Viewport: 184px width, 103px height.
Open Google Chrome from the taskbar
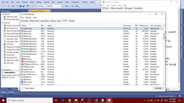(x=70, y=100)
